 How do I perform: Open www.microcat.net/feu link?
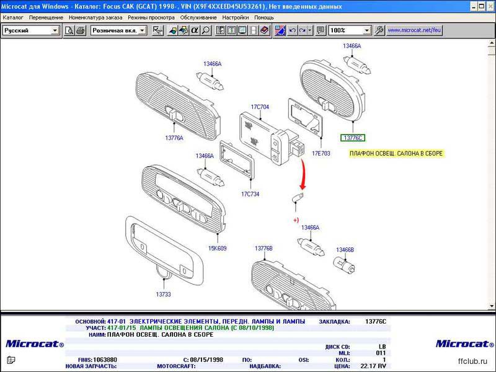(x=414, y=30)
